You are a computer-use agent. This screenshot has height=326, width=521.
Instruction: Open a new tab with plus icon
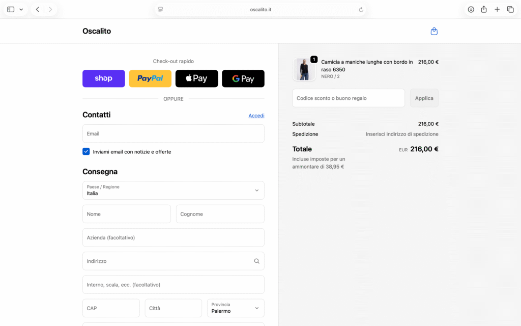[x=497, y=9]
